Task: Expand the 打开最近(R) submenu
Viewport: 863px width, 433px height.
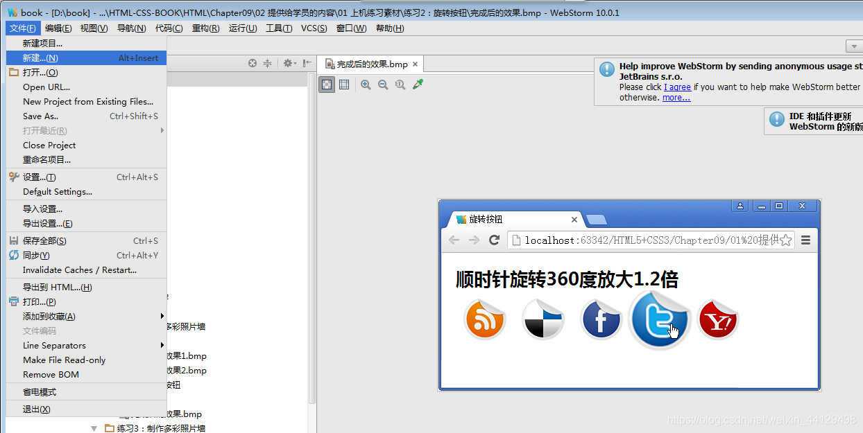Action: pyautogui.click(x=87, y=130)
